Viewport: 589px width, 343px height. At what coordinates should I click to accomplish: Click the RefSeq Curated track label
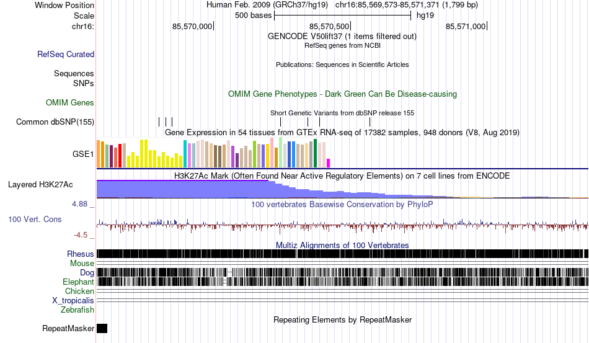coord(66,54)
